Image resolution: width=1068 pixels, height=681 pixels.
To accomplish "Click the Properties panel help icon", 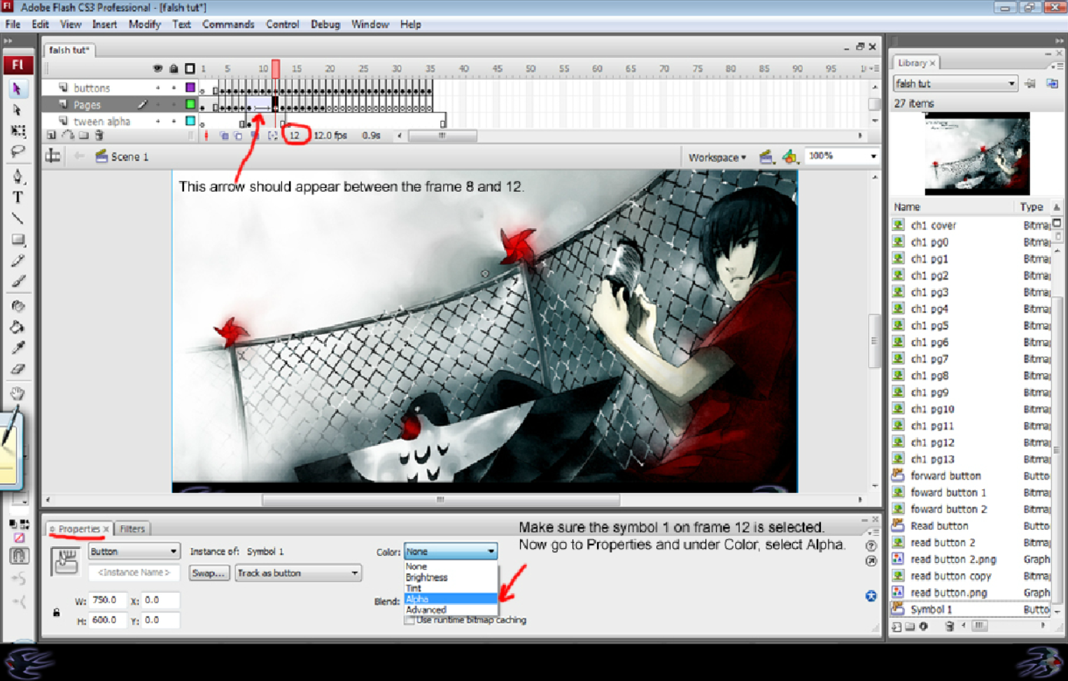I will (x=871, y=545).
